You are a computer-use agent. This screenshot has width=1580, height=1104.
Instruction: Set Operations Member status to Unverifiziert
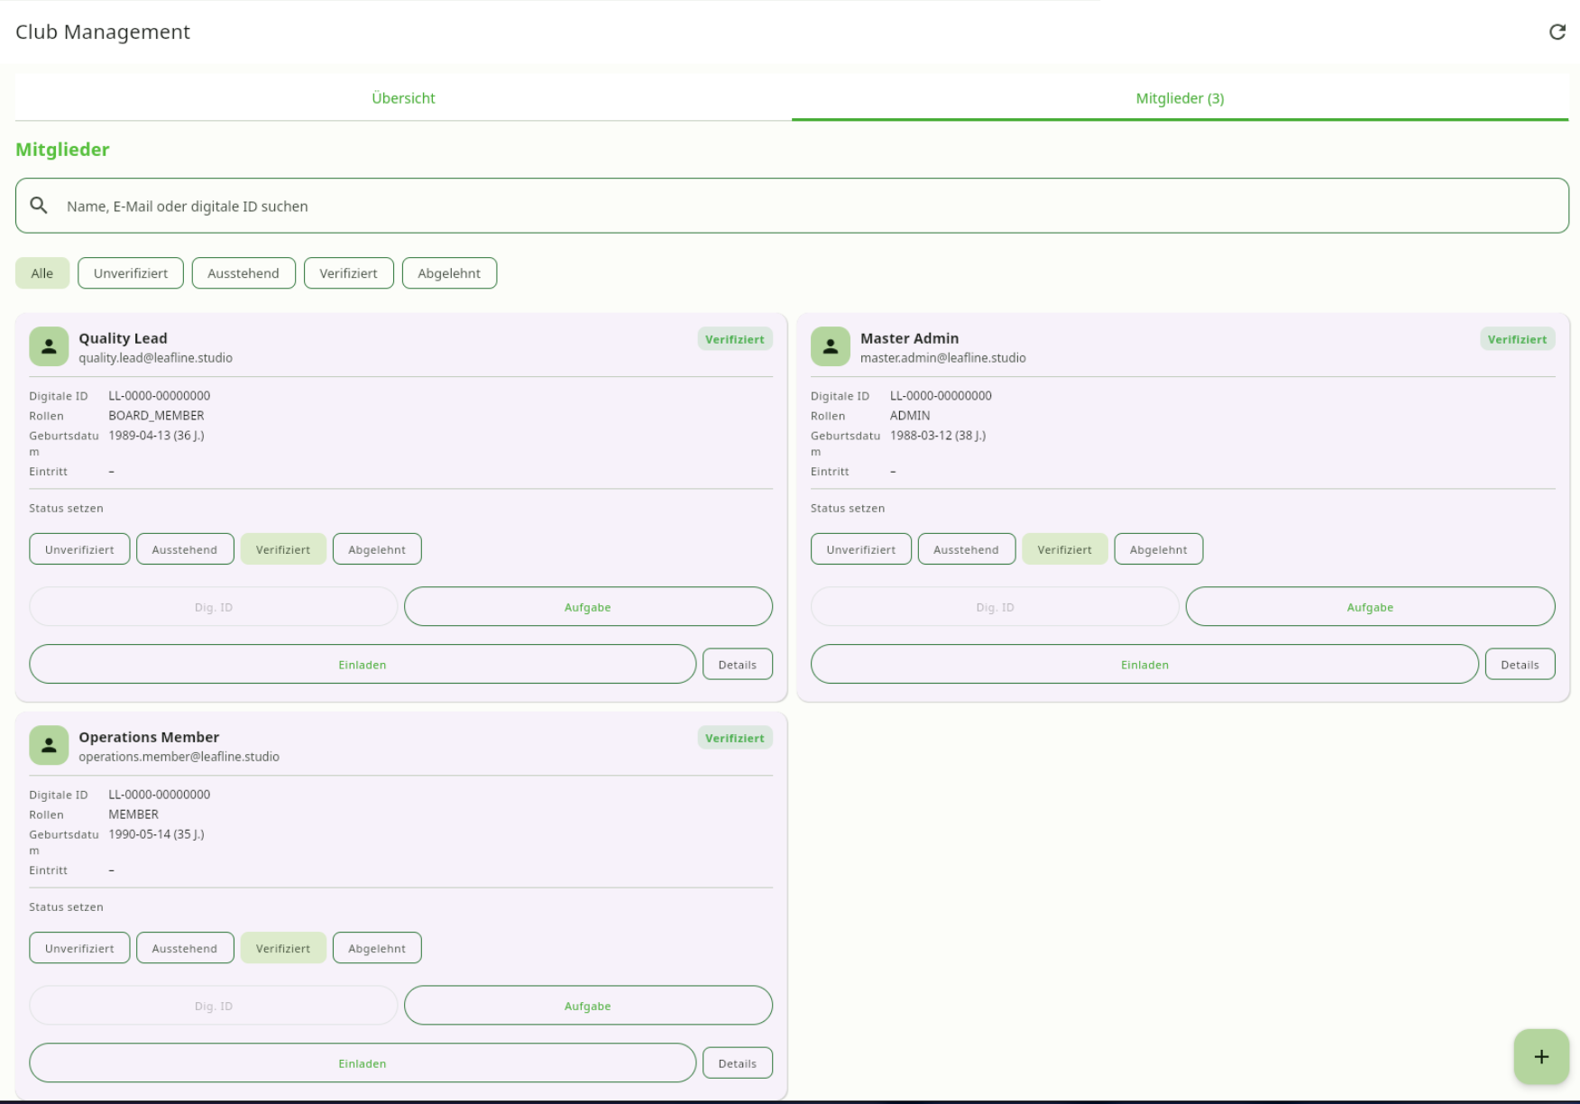point(79,948)
